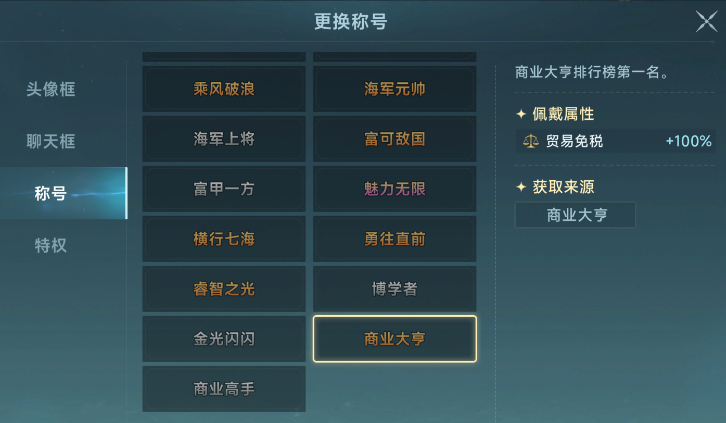
Task: Select the 魅力无限 title
Action: (394, 189)
